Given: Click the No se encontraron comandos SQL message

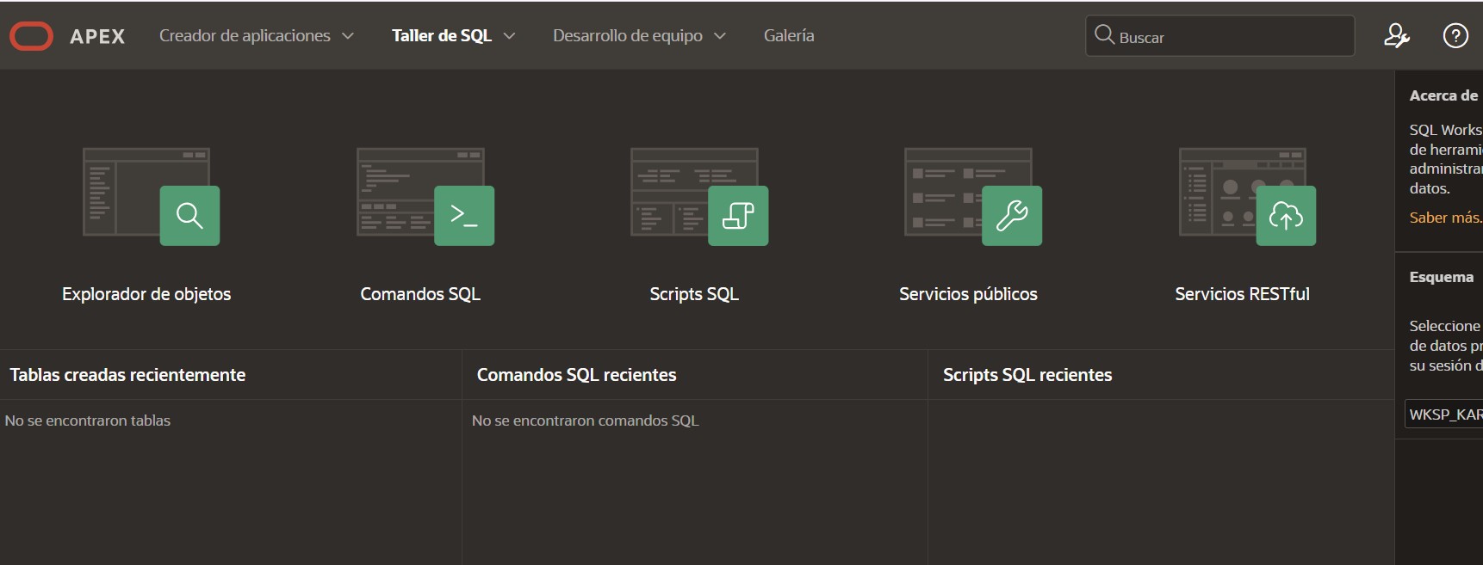Looking at the screenshot, I should (x=586, y=421).
